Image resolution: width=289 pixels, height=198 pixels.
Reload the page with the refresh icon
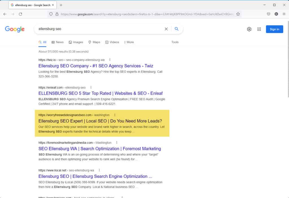pyautogui.click(x=20, y=14)
